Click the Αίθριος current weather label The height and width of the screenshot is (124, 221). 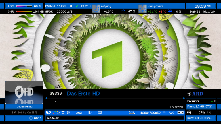106,6
